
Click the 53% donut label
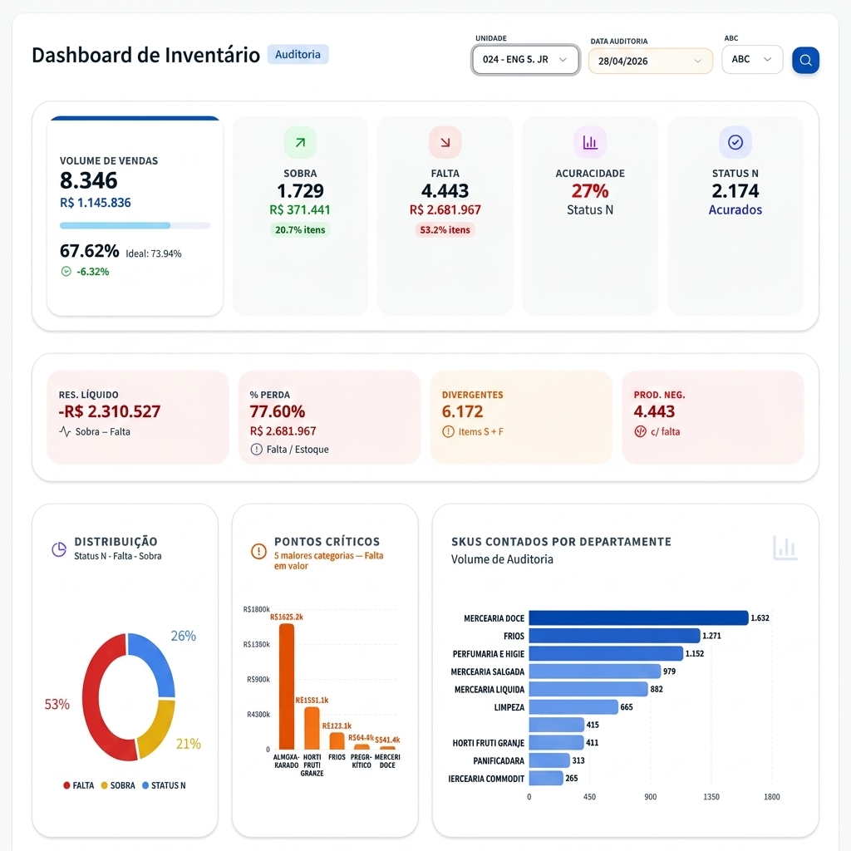[57, 705]
